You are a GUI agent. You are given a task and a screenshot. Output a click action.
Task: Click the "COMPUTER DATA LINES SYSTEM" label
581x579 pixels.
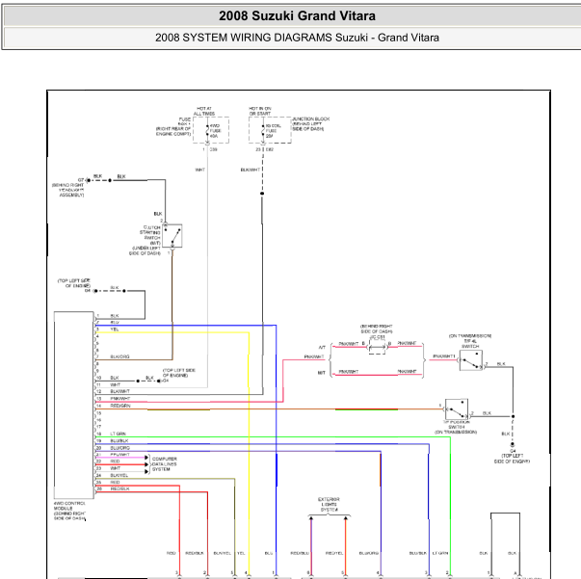point(165,464)
